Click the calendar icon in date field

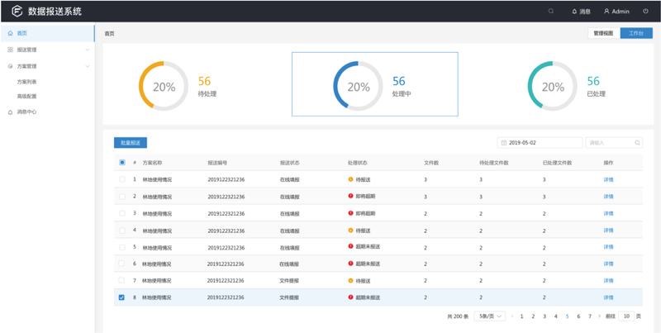[503, 143]
